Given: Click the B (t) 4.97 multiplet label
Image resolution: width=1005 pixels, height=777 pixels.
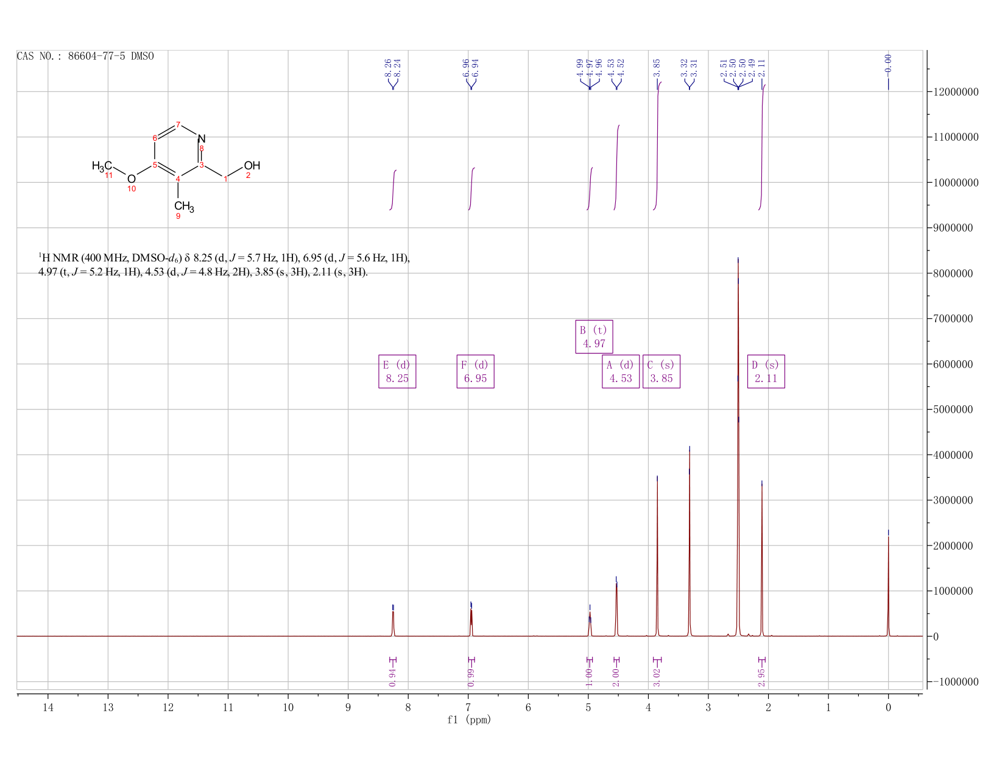Looking at the screenshot, I should tap(594, 336).
